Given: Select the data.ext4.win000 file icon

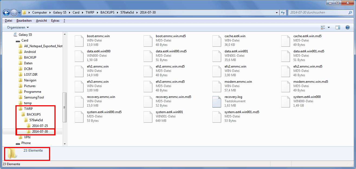Looking at the screenshot, I should 79,56.
